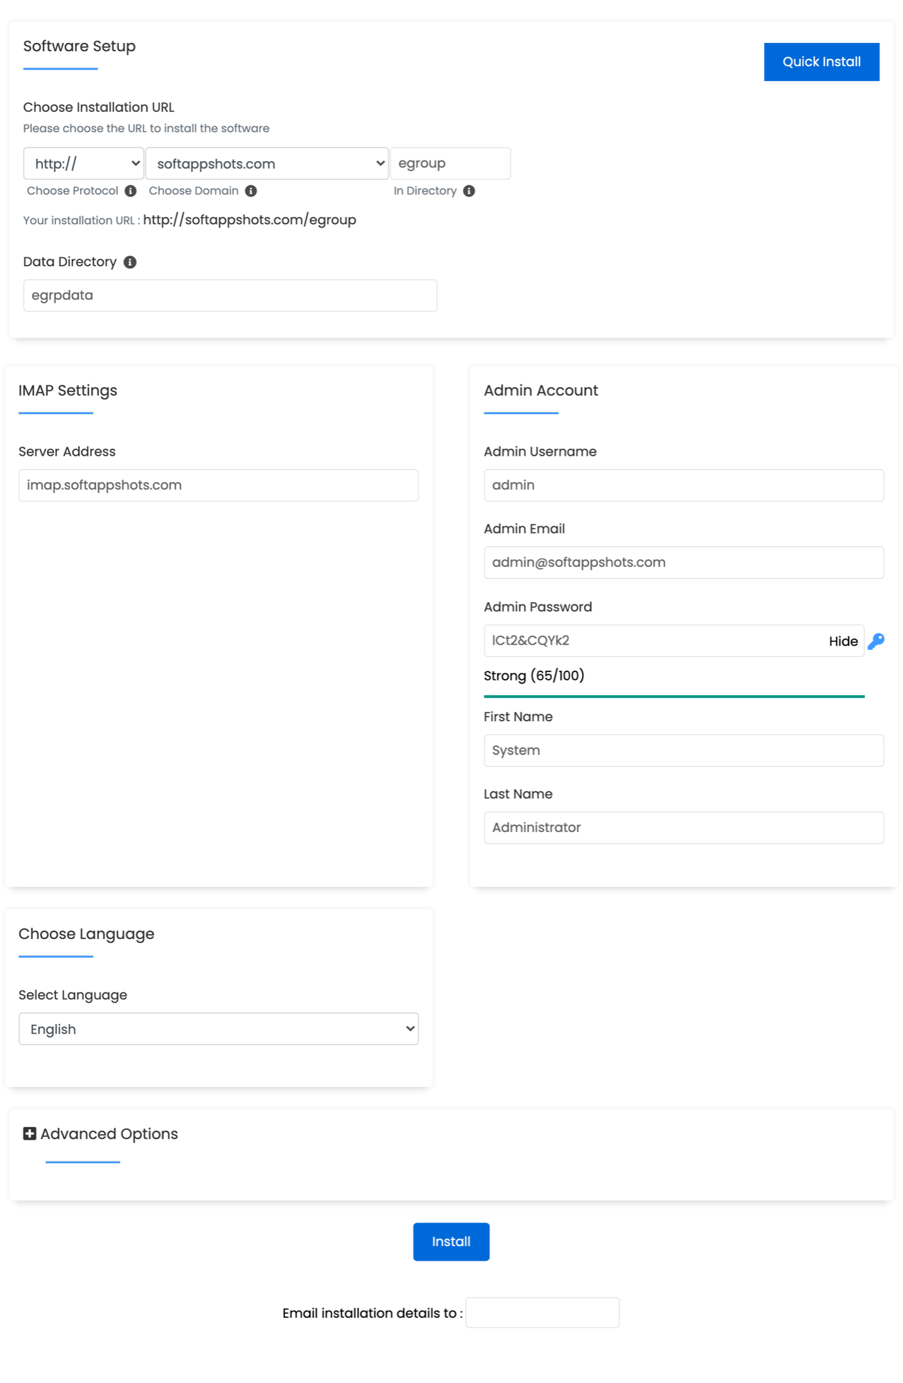Click the Strong (65/100) strength text

pos(533,676)
